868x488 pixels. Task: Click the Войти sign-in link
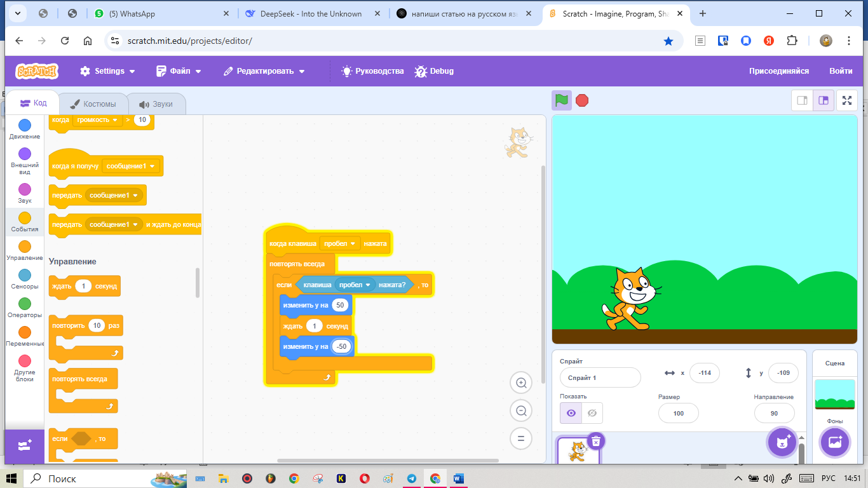[841, 71]
